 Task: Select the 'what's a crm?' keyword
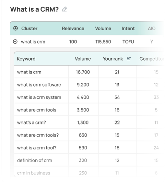pyautogui.click(x=32, y=122)
